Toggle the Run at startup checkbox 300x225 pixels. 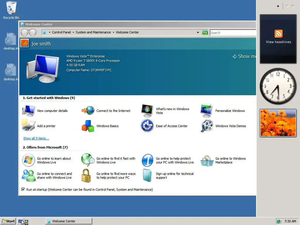23,190
